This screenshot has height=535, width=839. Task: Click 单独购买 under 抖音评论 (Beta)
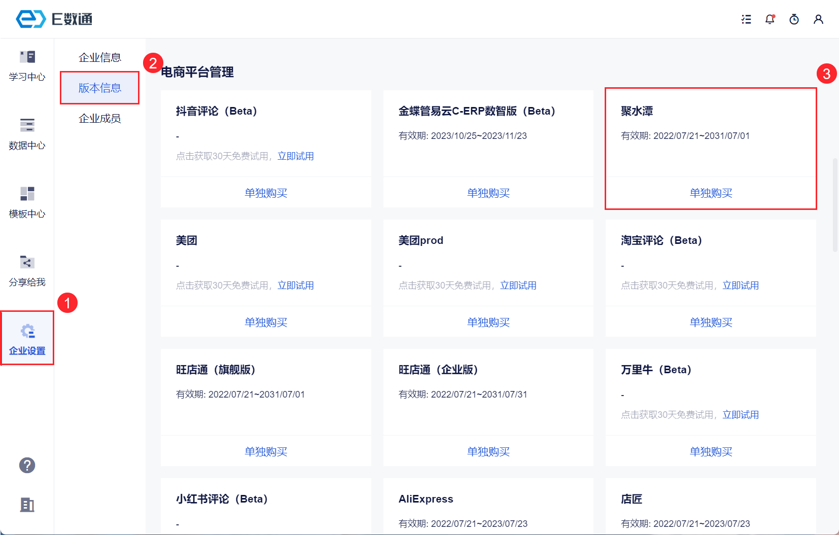point(266,193)
